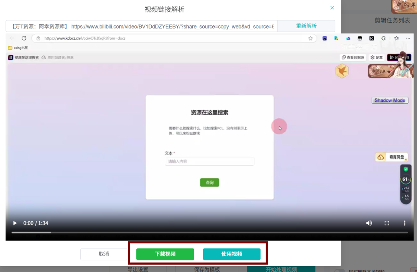The image size is (417, 272).
Task: Click the 取消 cancel button
Action: (x=104, y=254)
